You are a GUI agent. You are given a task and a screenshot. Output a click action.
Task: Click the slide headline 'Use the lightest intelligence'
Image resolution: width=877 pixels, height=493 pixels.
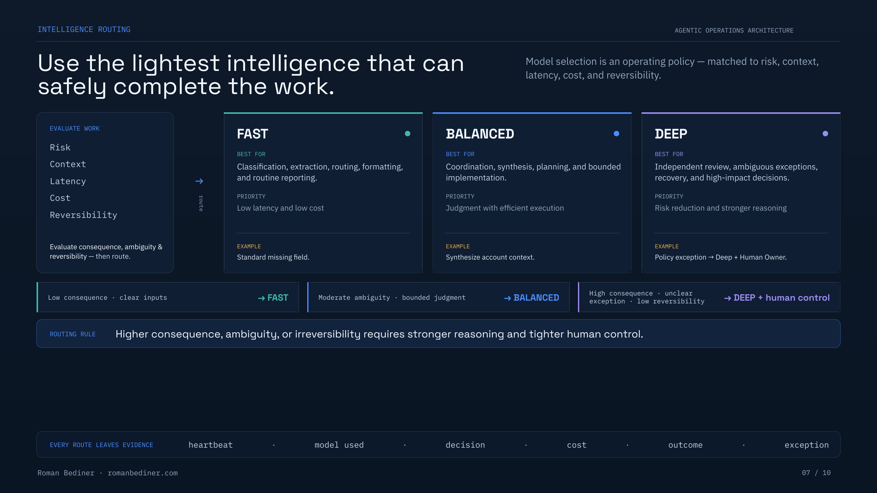[251, 75]
